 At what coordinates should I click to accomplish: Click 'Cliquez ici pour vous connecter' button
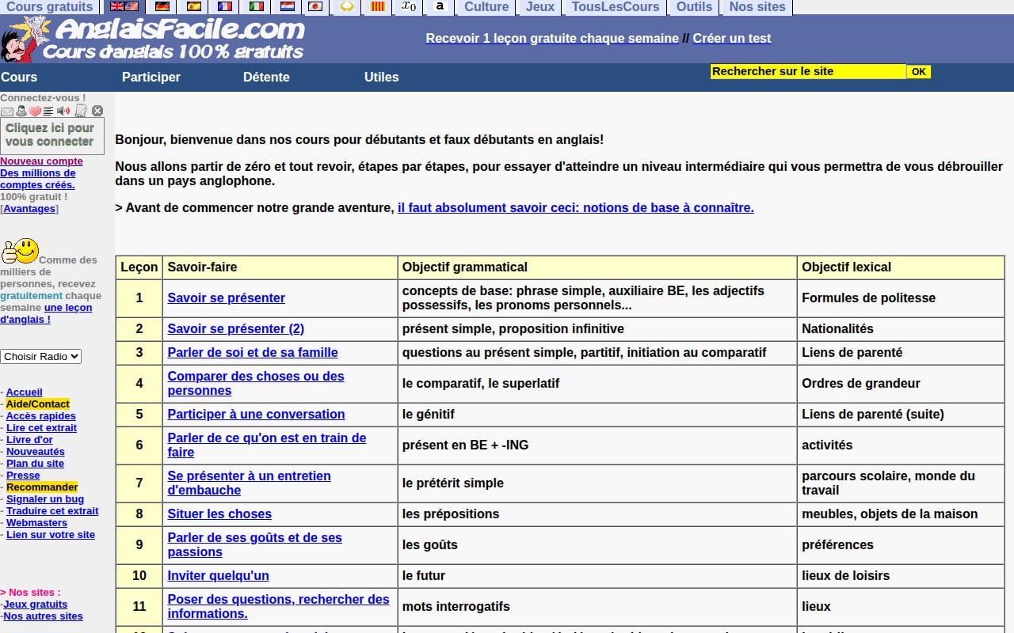click(51, 135)
